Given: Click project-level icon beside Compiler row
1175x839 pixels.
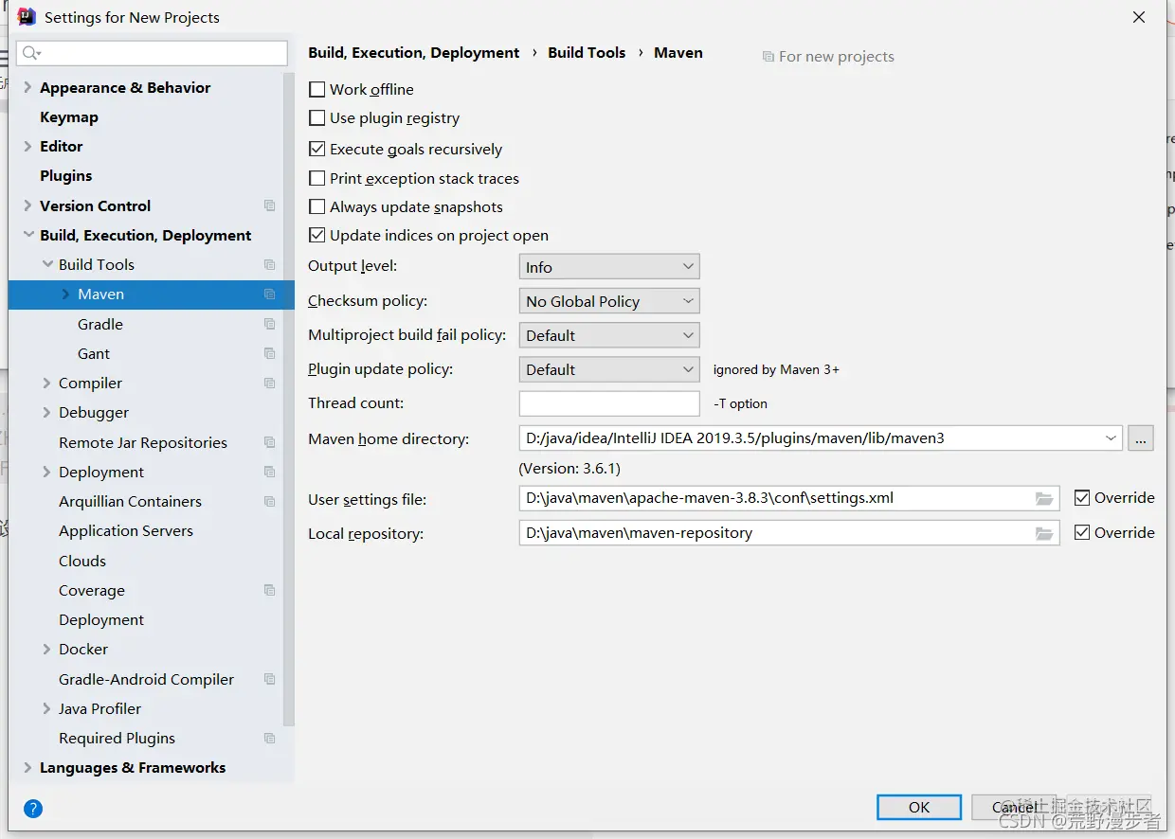Looking at the screenshot, I should (270, 383).
